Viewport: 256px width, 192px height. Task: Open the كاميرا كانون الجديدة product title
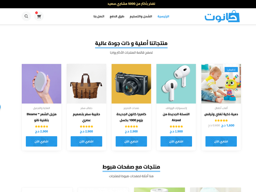(x=131, y=117)
